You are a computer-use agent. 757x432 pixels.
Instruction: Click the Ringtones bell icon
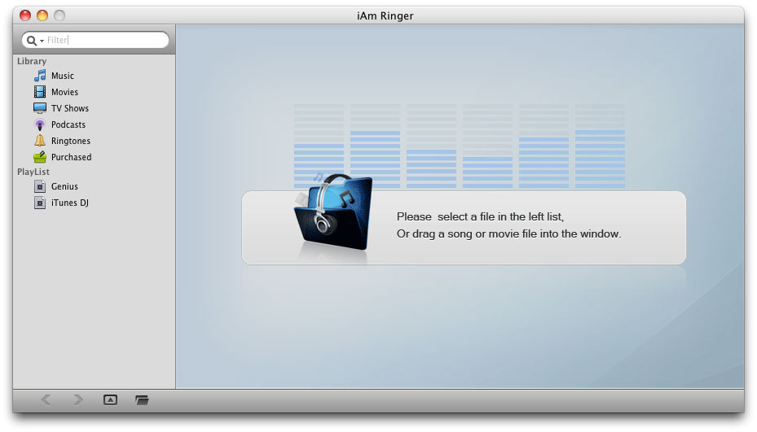[40, 141]
